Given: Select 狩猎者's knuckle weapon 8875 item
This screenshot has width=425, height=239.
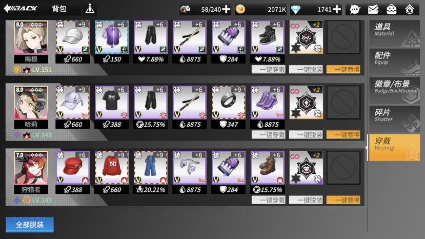Looking at the screenshot, I should tap(190, 168).
